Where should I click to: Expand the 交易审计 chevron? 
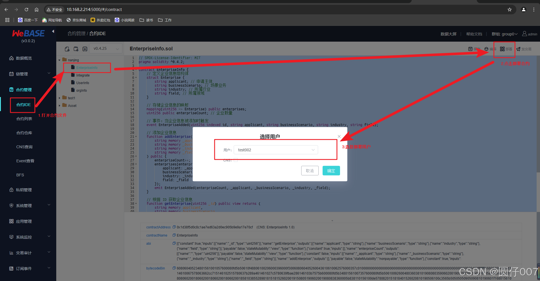49,252
